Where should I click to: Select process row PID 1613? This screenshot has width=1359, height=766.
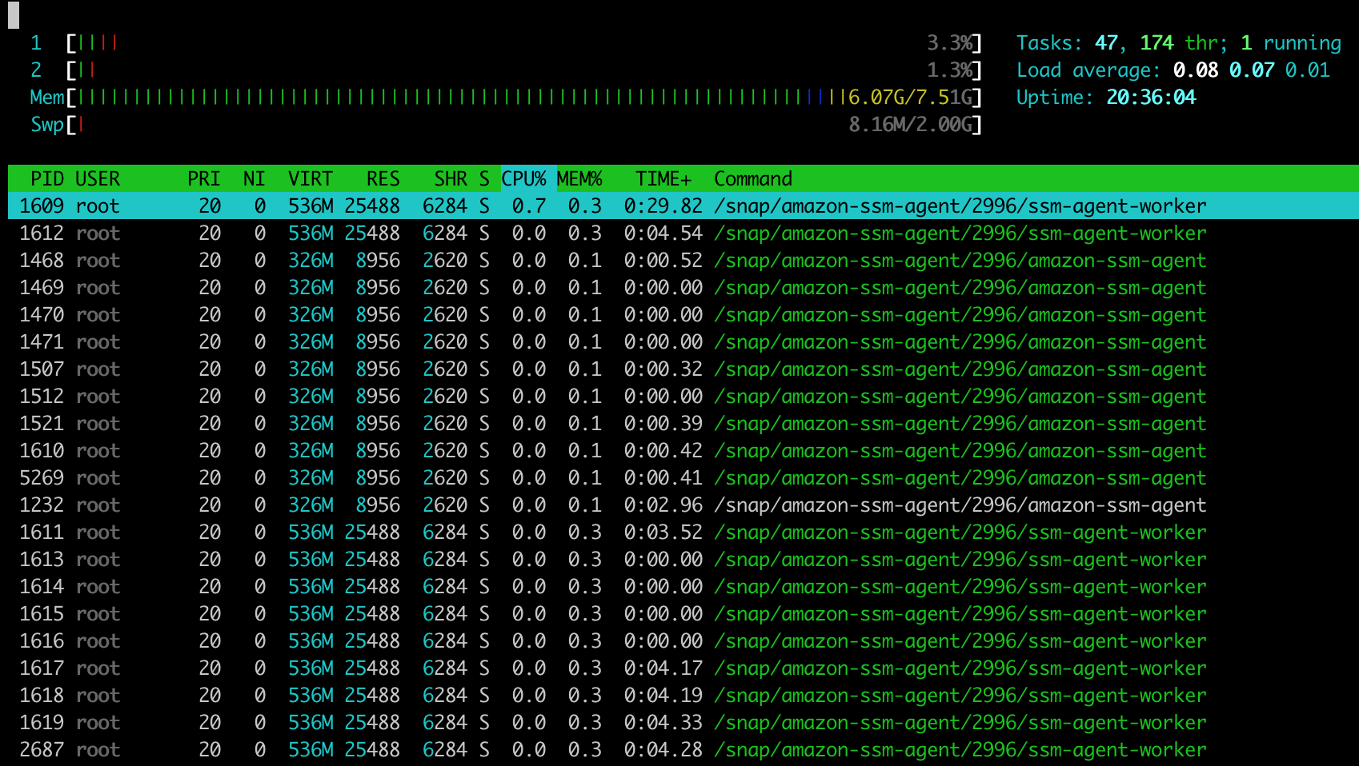click(684, 559)
